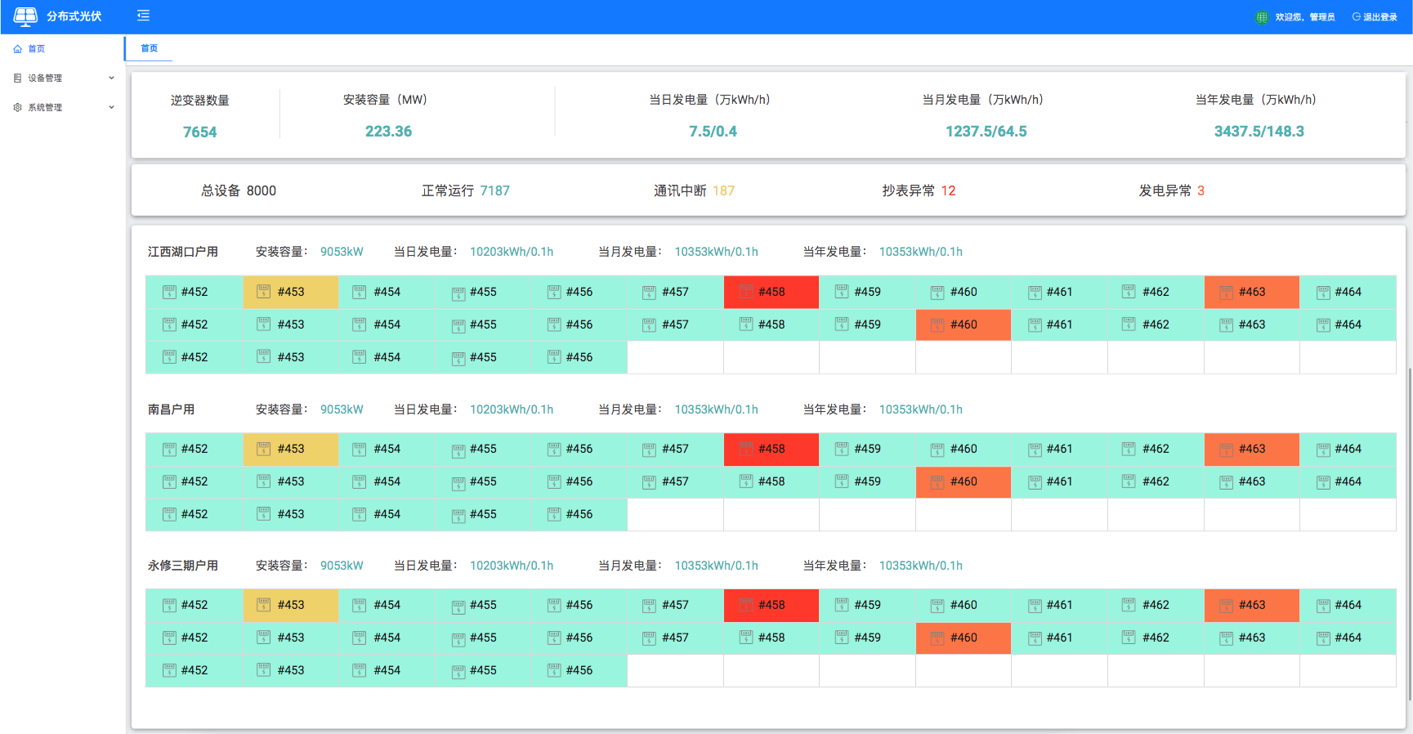Click inverter icon of red #458 in 永修三期户用
Viewport: 1413px width, 734px height.
(x=745, y=604)
